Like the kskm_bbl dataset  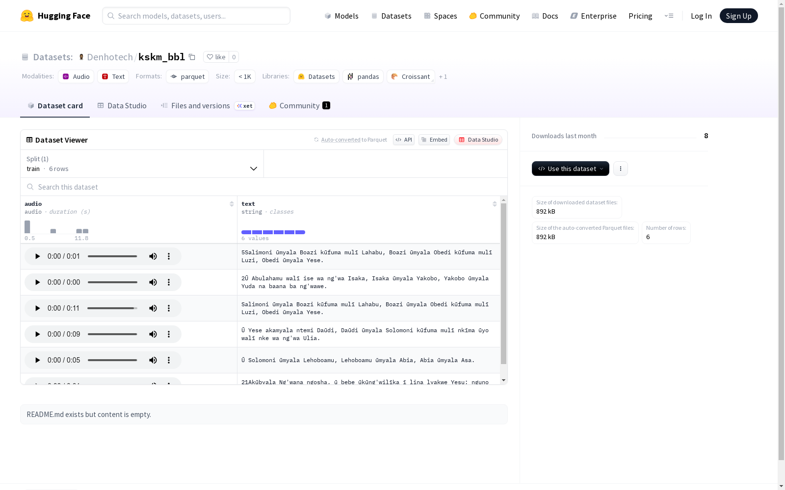pos(216,57)
